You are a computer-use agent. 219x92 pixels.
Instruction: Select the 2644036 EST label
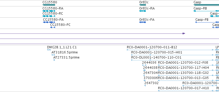149,63
